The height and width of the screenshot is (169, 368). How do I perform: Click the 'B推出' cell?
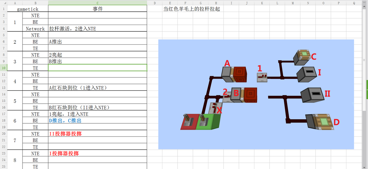pos(98,61)
